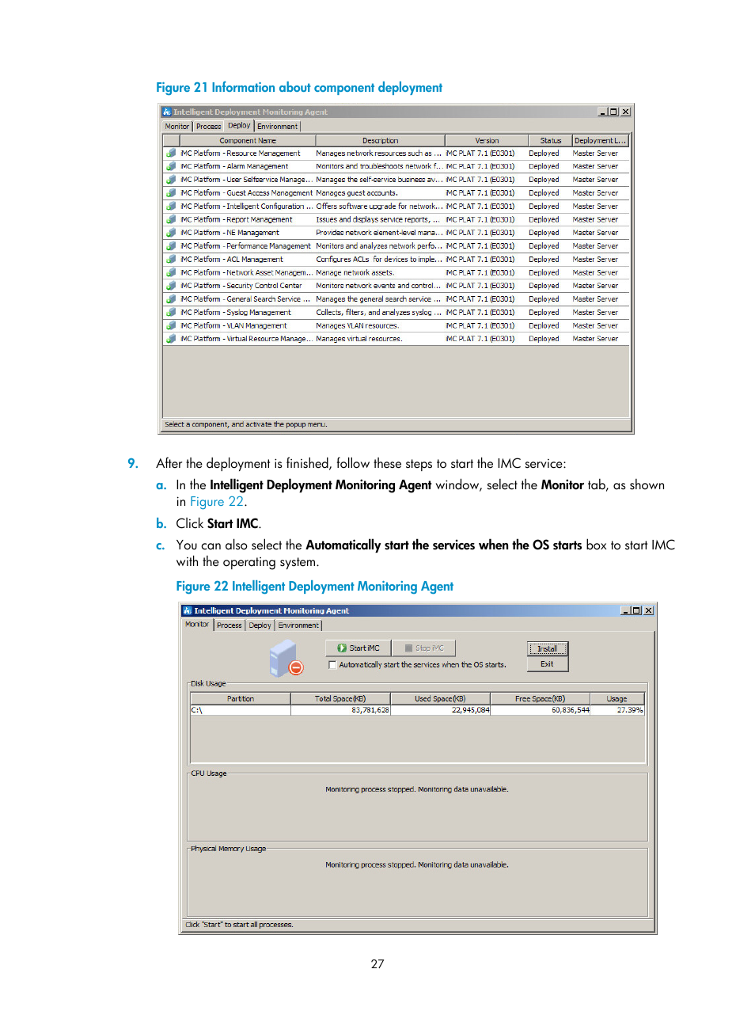Click the Partition column header
The height and width of the screenshot is (1026, 755).
click(241, 699)
